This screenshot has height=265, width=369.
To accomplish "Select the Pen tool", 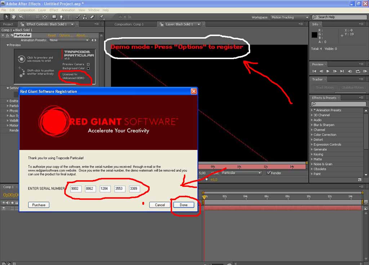I will coord(62,17).
